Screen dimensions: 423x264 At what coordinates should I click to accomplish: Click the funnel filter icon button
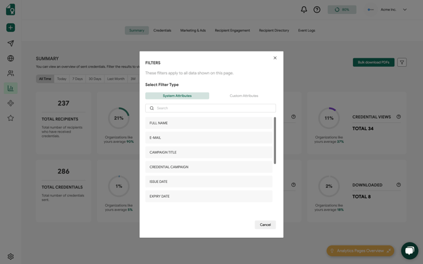coord(401,63)
